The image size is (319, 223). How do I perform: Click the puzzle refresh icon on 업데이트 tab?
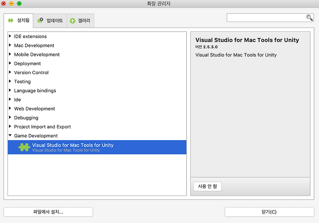point(40,20)
